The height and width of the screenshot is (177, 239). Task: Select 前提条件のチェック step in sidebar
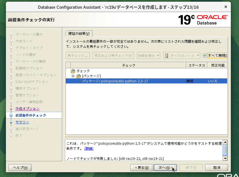tap(31, 115)
